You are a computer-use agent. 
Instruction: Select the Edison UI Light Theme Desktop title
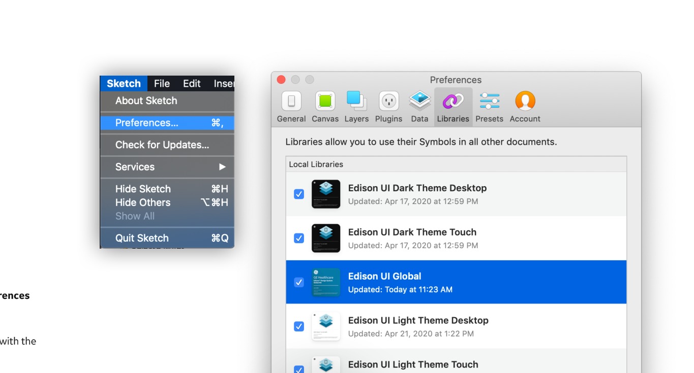coord(418,321)
